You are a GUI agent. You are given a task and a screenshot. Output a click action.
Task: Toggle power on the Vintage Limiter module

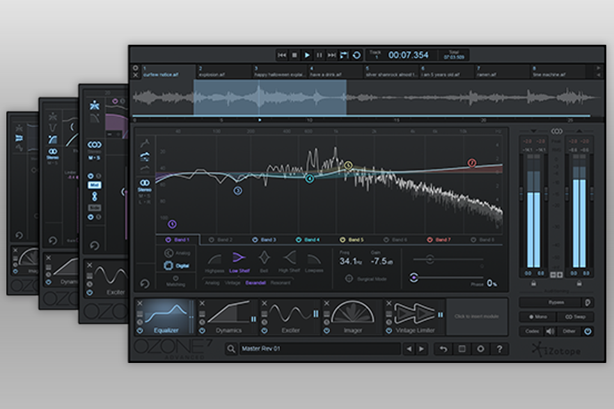click(389, 331)
